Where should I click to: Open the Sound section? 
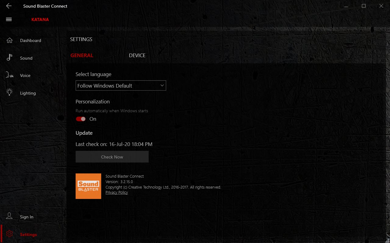(x=26, y=58)
